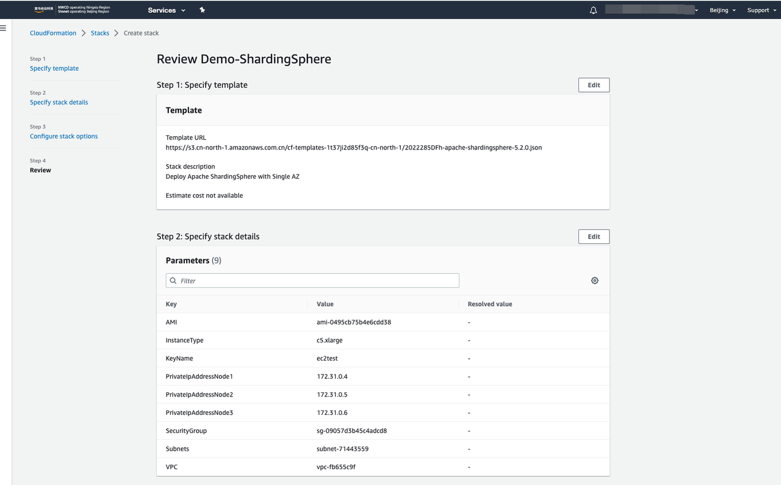The height and width of the screenshot is (485, 781).
Task: Open the notifications bell
Action: 593,10
